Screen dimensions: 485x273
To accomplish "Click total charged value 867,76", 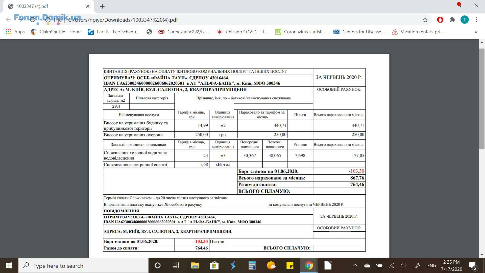I will coord(357,178).
